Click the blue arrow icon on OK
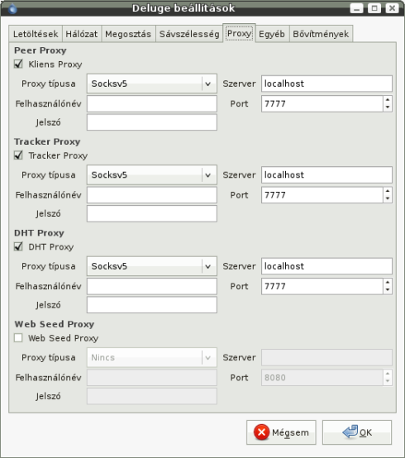The image size is (405, 458). [350, 432]
